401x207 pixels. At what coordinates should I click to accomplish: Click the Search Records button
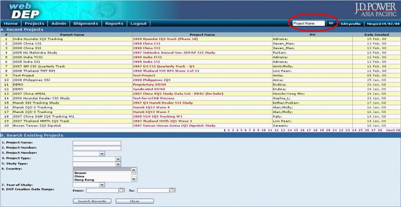pos(92,201)
